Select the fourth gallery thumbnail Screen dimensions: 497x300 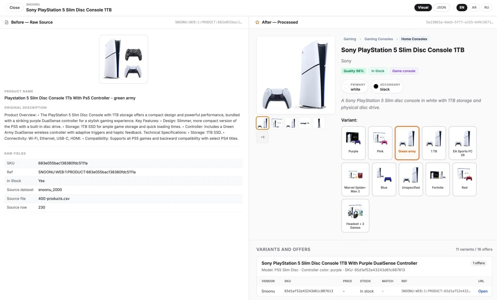coord(305,123)
